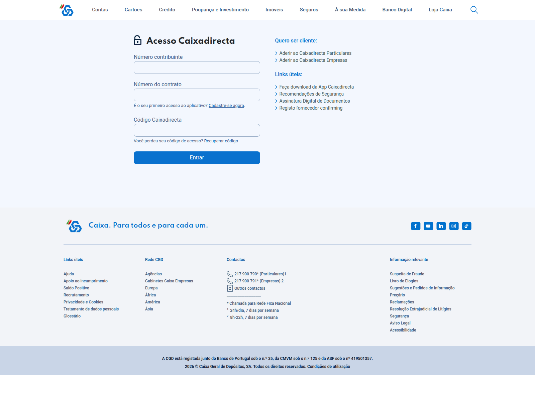
Task: Open Gabinetes Caixa Empresas link
Action: coord(169,281)
